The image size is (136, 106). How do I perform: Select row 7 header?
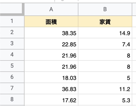pyautogui.click(x=12, y=88)
